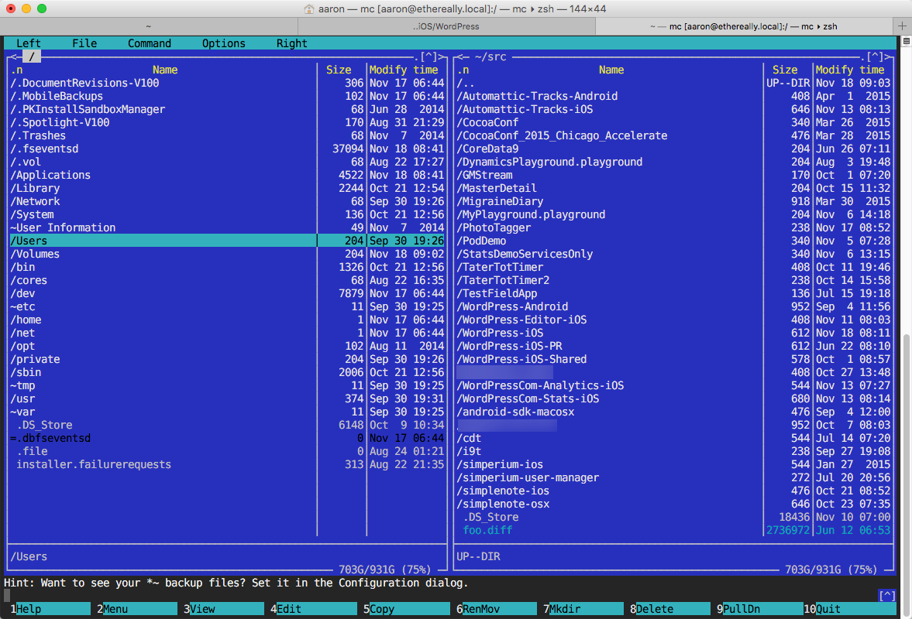Toggle sort order via right panel .n header

click(x=463, y=70)
